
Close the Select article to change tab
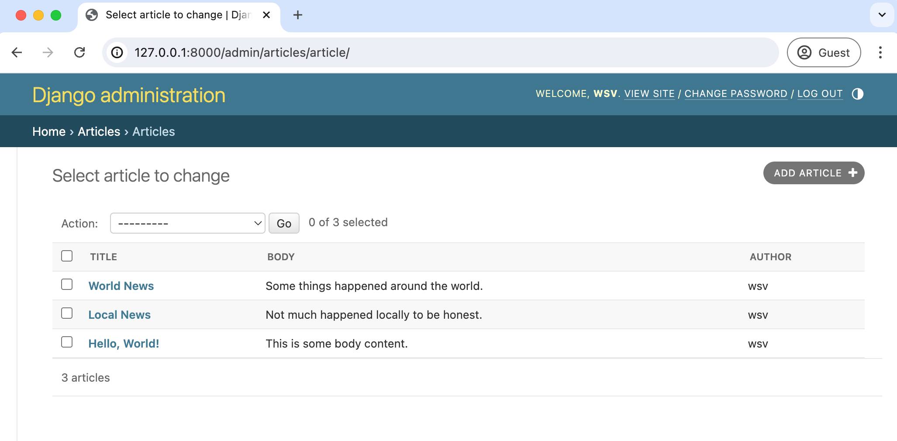[266, 15]
